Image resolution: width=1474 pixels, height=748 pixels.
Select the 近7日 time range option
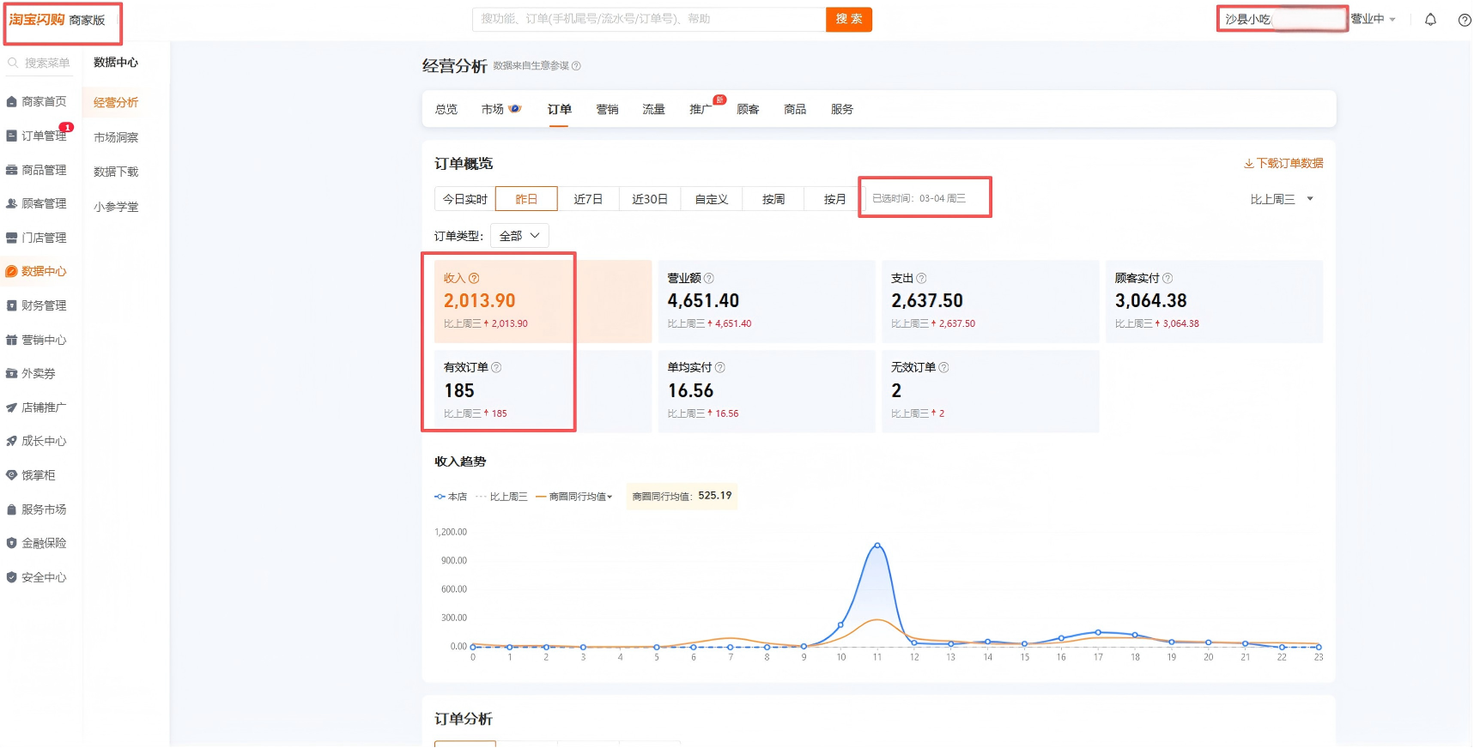588,199
